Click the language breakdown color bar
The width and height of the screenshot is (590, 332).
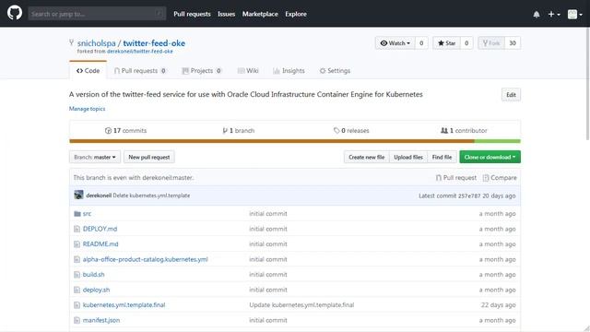click(x=295, y=141)
